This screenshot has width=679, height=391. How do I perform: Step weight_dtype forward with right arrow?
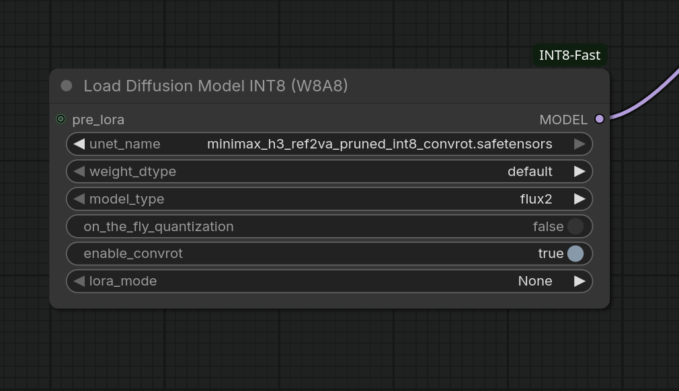[x=580, y=171]
